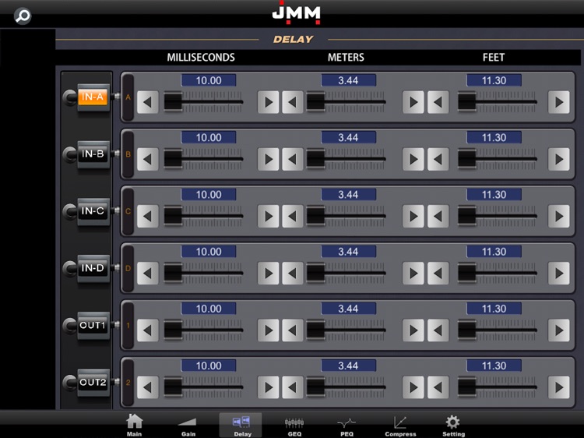This screenshot has height=438, width=584.
Task: Select the IN-D channel button
Action: pyautogui.click(x=93, y=268)
